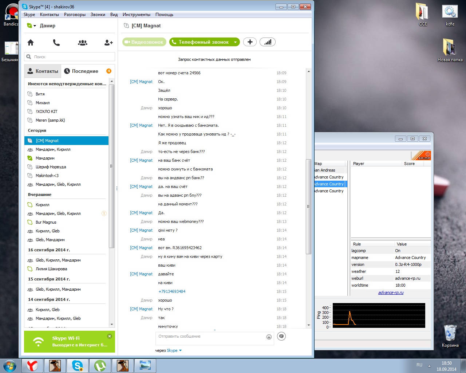This screenshot has width=466, height=373.
Task: Select the Лилия Шакирова contact
Action: tap(66, 269)
